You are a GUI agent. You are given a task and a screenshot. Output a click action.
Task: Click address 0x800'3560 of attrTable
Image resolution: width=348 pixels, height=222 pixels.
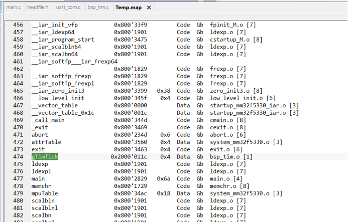coord(131,142)
